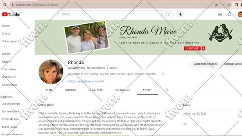The width and height of the screenshot is (242, 136).
Task: Click the 3 videos count text
Action: click(x=112, y=68)
